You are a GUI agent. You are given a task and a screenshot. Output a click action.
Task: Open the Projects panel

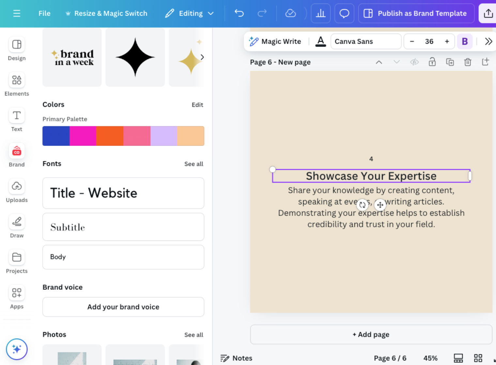click(x=17, y=261)
